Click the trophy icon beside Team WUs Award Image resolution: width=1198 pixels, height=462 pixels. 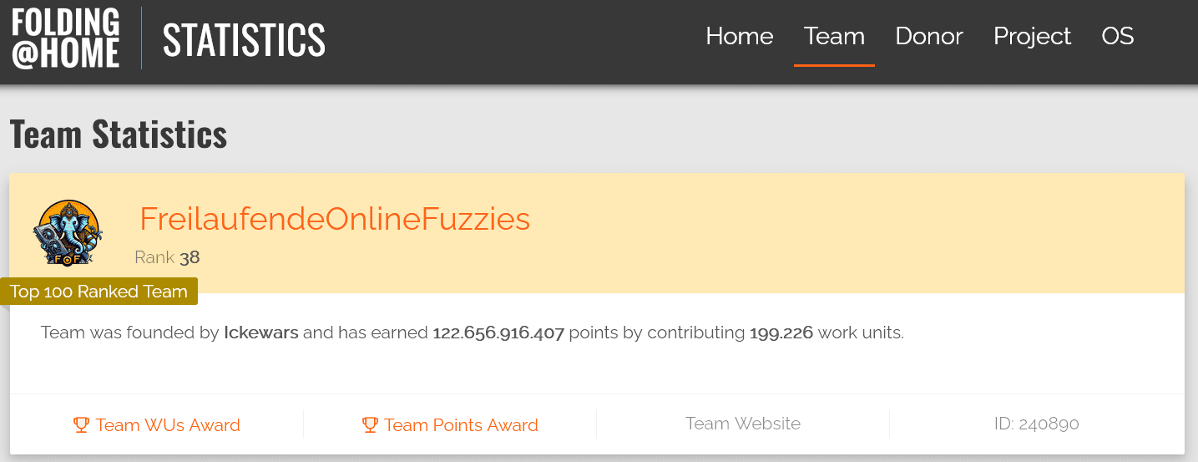[81, 424]
